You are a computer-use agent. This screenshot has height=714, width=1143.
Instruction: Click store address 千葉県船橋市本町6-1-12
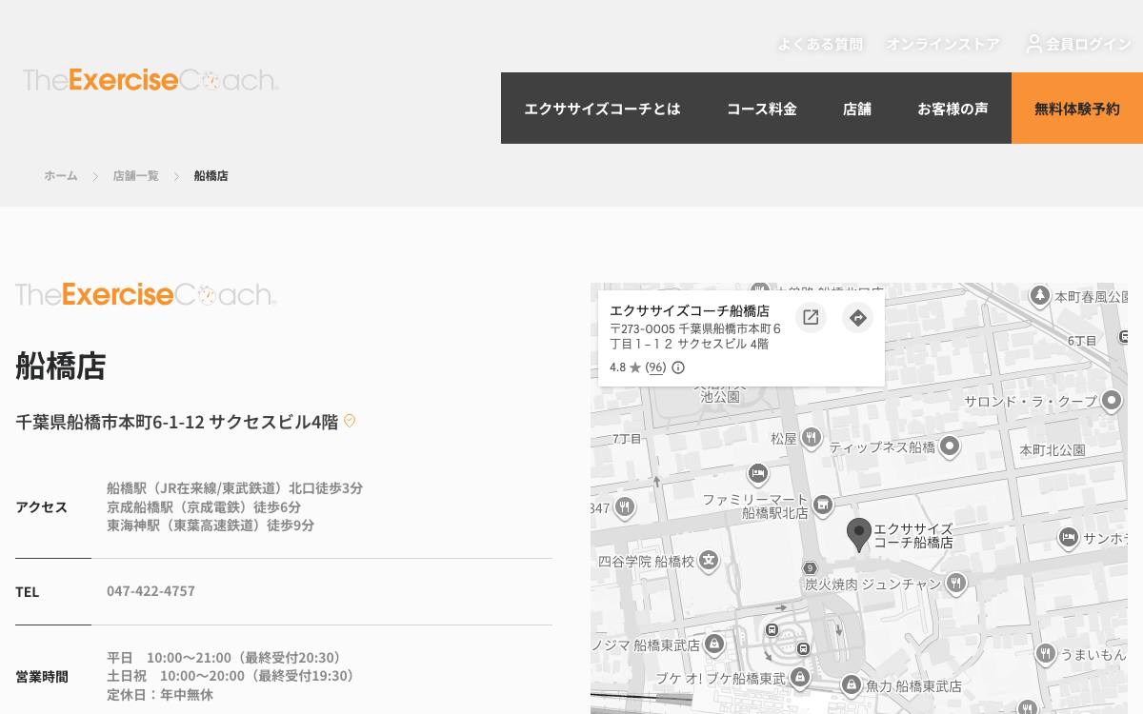pyautogui.click(x=176, y=422)
